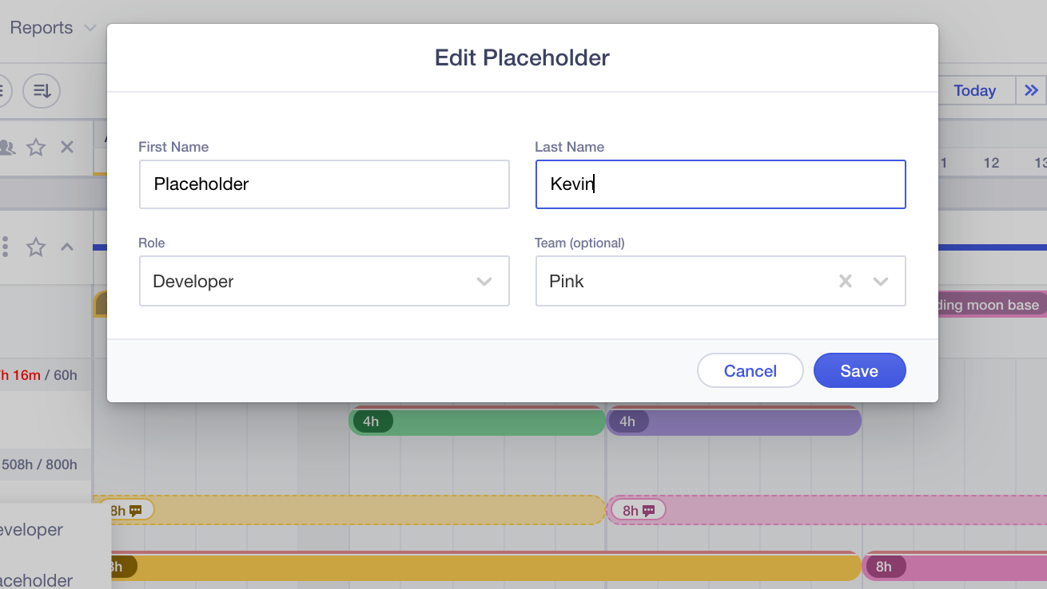Save the placeholder changes
Screen dimensions: 1047x589
[x=859, y=370]
